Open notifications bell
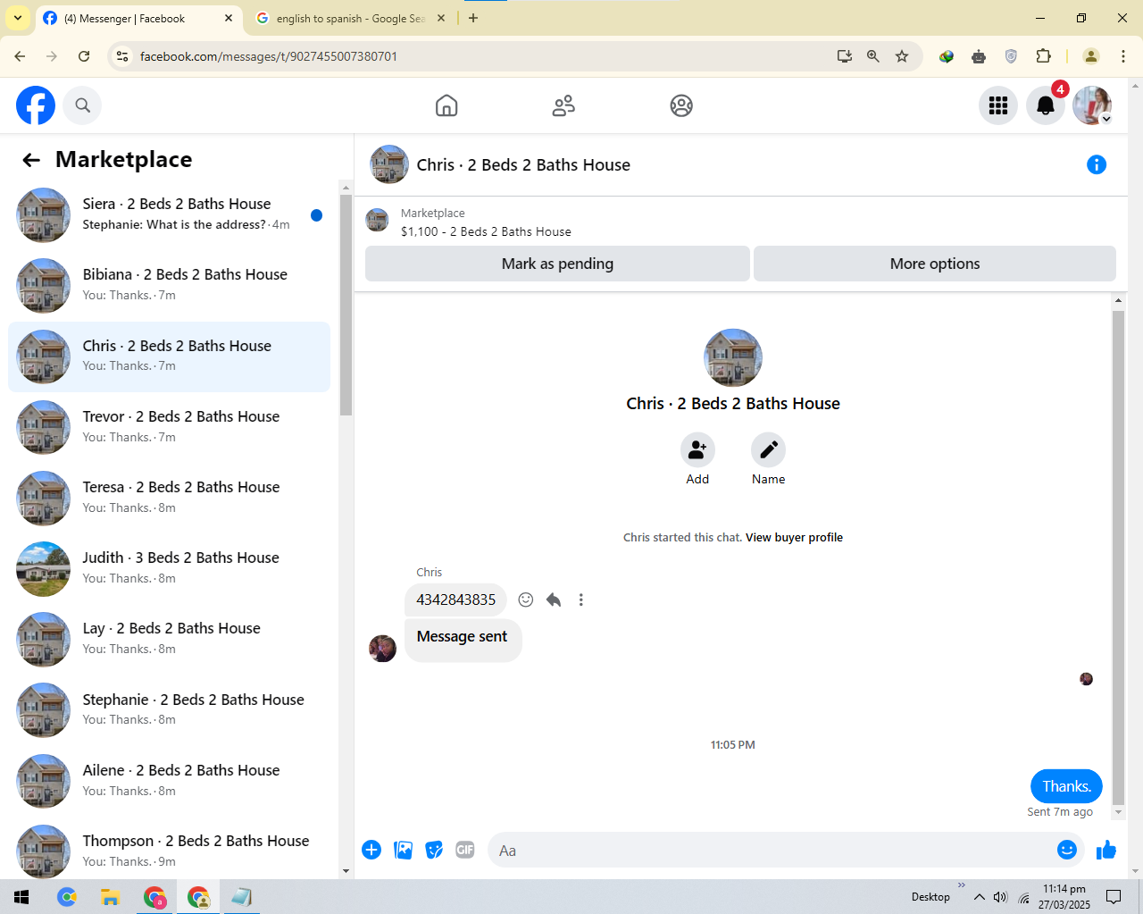Viewport: 1143px width, 914px height. coord(1046,105)
